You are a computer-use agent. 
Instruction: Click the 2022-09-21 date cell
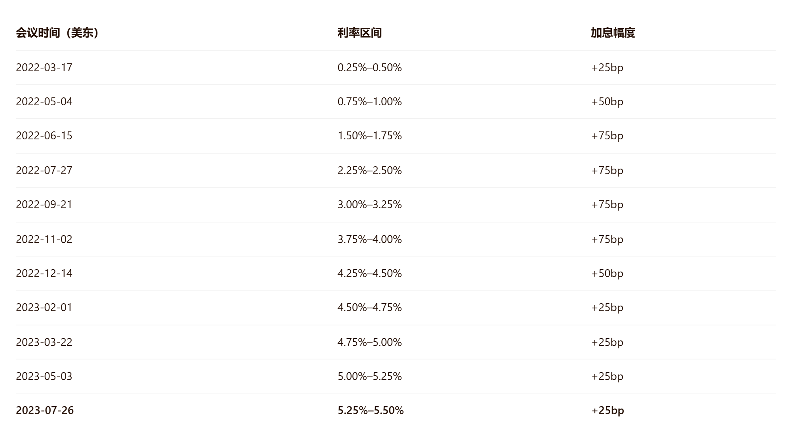[x=44, y=205]
